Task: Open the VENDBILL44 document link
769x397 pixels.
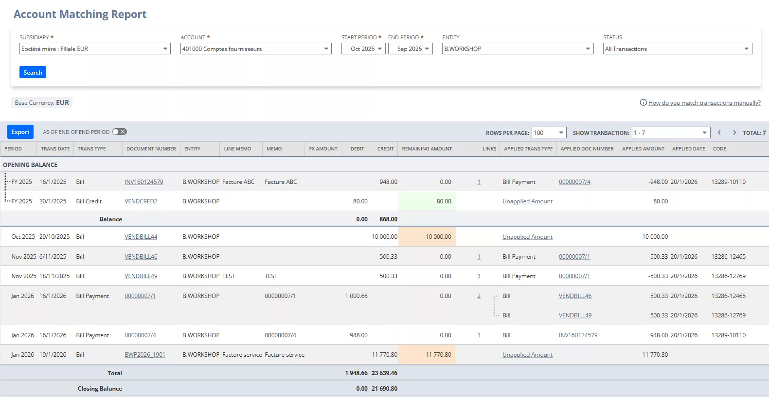Action: coord(141,237)
